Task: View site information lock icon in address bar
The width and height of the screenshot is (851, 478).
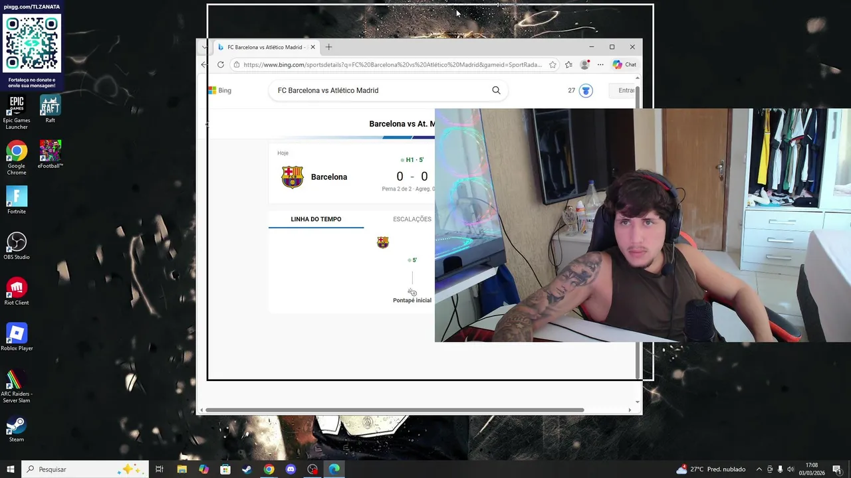Action: (236, 64)
